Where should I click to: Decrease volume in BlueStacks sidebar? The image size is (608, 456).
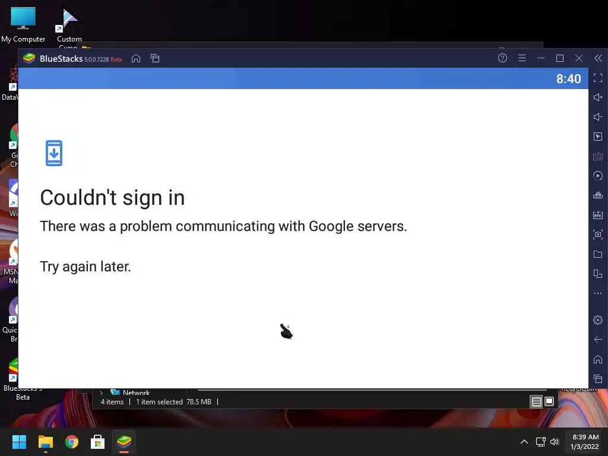pos(598,117)
